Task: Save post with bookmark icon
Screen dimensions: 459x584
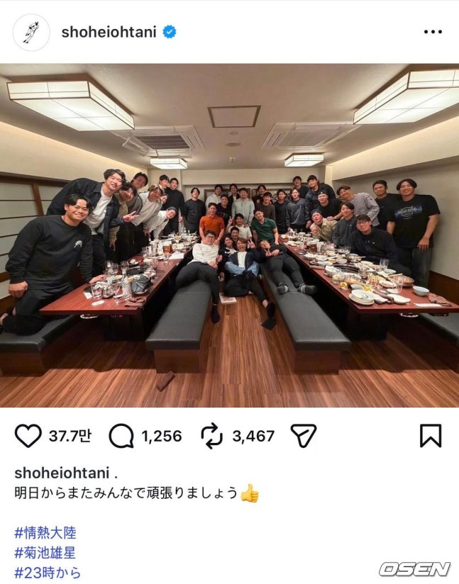Action: 431,435
